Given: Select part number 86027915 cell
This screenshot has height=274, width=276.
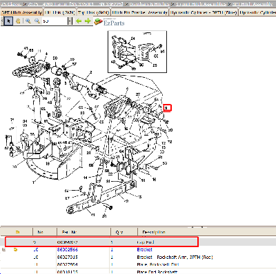Looking at the screenshot, I should 68,257.
